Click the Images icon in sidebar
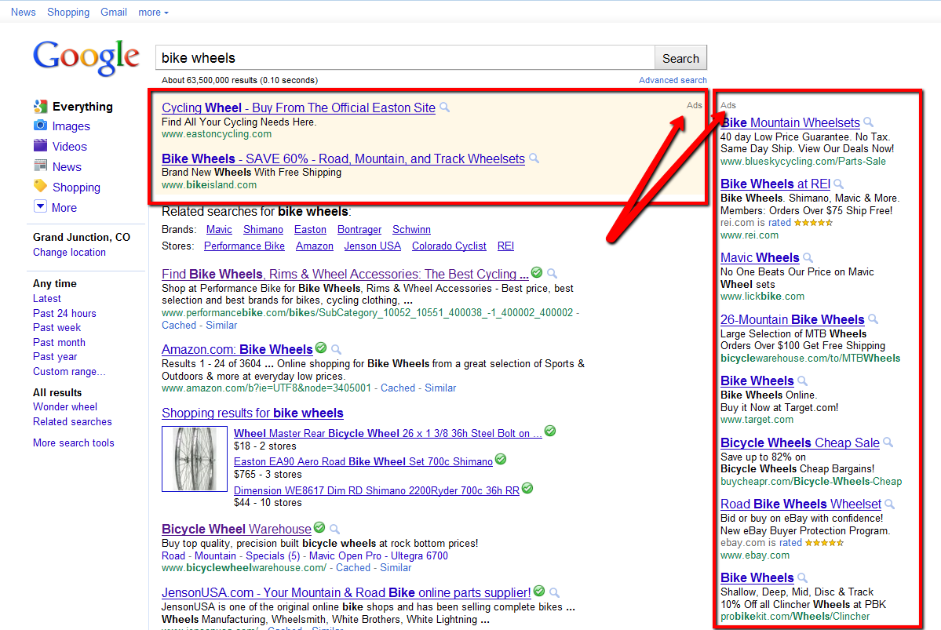Image resolution: width=941 pixels, height=630 pixels. (40, 126)
